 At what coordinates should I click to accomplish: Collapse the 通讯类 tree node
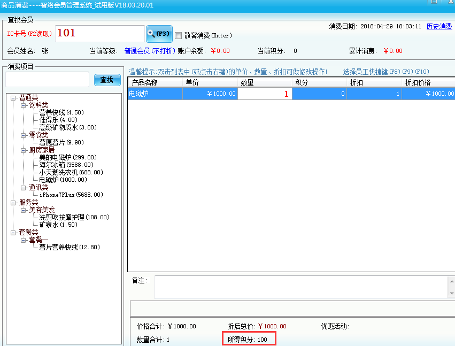23,188
